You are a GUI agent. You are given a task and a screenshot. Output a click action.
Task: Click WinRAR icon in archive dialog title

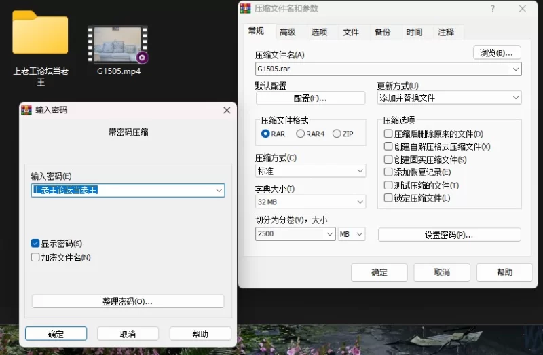[246, 9]
